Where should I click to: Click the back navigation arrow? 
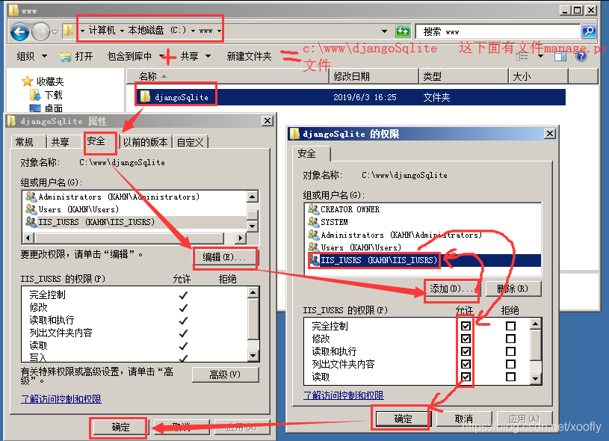tap(19, 31)
